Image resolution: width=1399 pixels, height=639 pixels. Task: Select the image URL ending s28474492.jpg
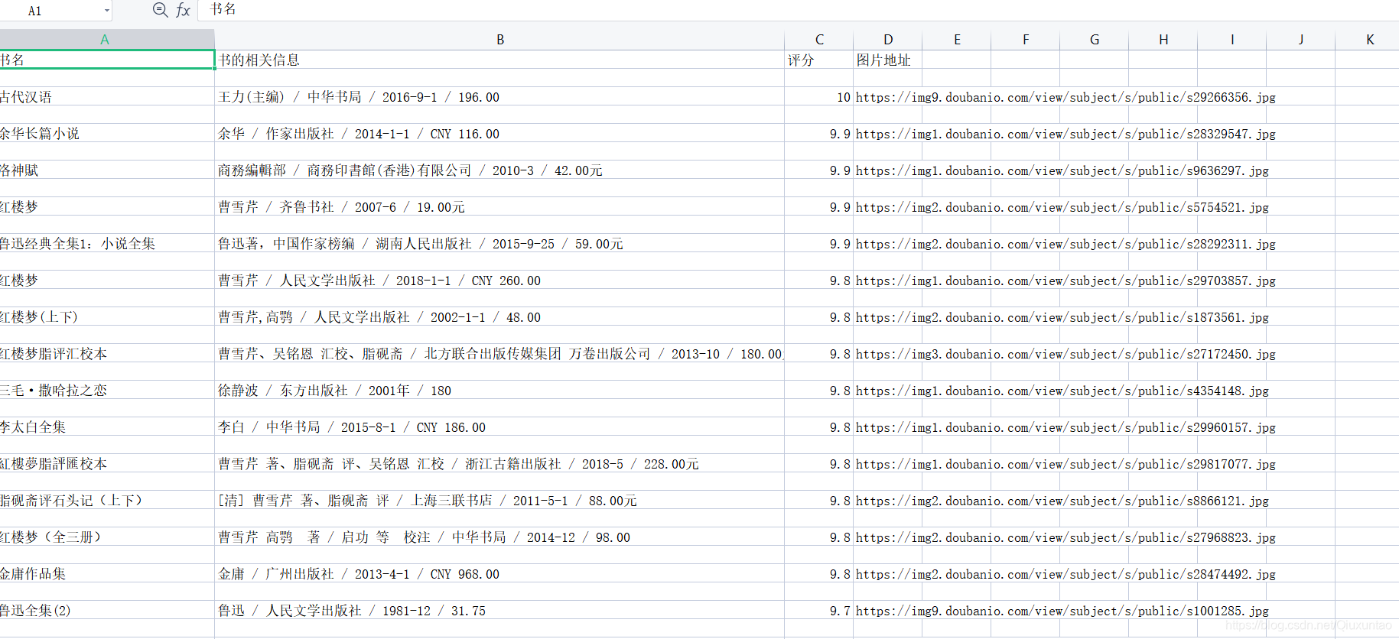click(1066, 574)
